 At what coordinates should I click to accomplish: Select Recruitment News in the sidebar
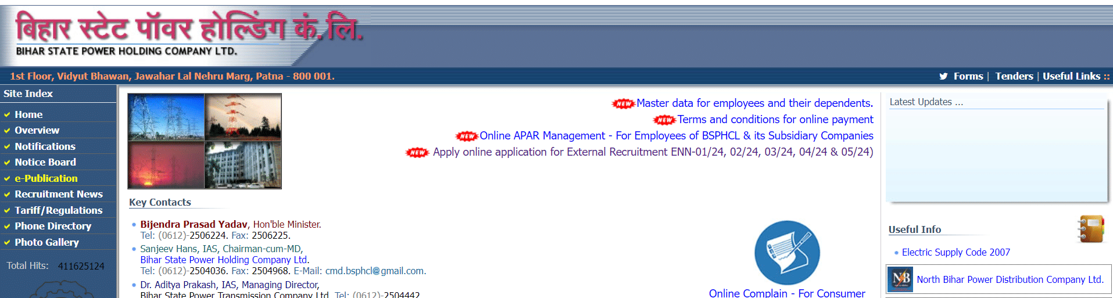58,194
